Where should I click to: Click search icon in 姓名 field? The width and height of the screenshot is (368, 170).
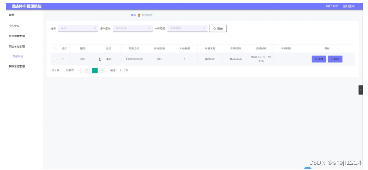pos(95,28)
